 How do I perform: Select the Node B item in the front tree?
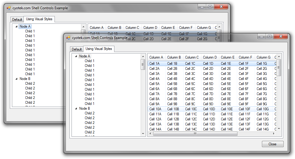click(x=85, y=108)
